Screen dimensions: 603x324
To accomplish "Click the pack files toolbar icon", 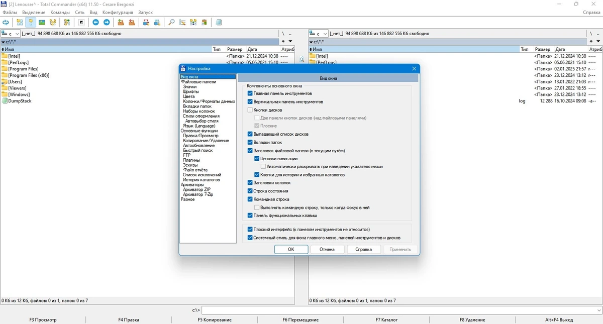I will click(x=121, y=22).
